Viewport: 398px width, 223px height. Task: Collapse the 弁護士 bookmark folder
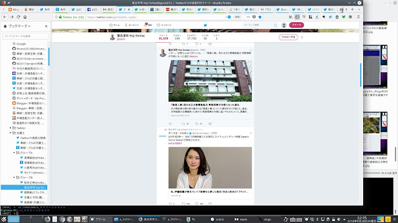(x=11, y=133)
